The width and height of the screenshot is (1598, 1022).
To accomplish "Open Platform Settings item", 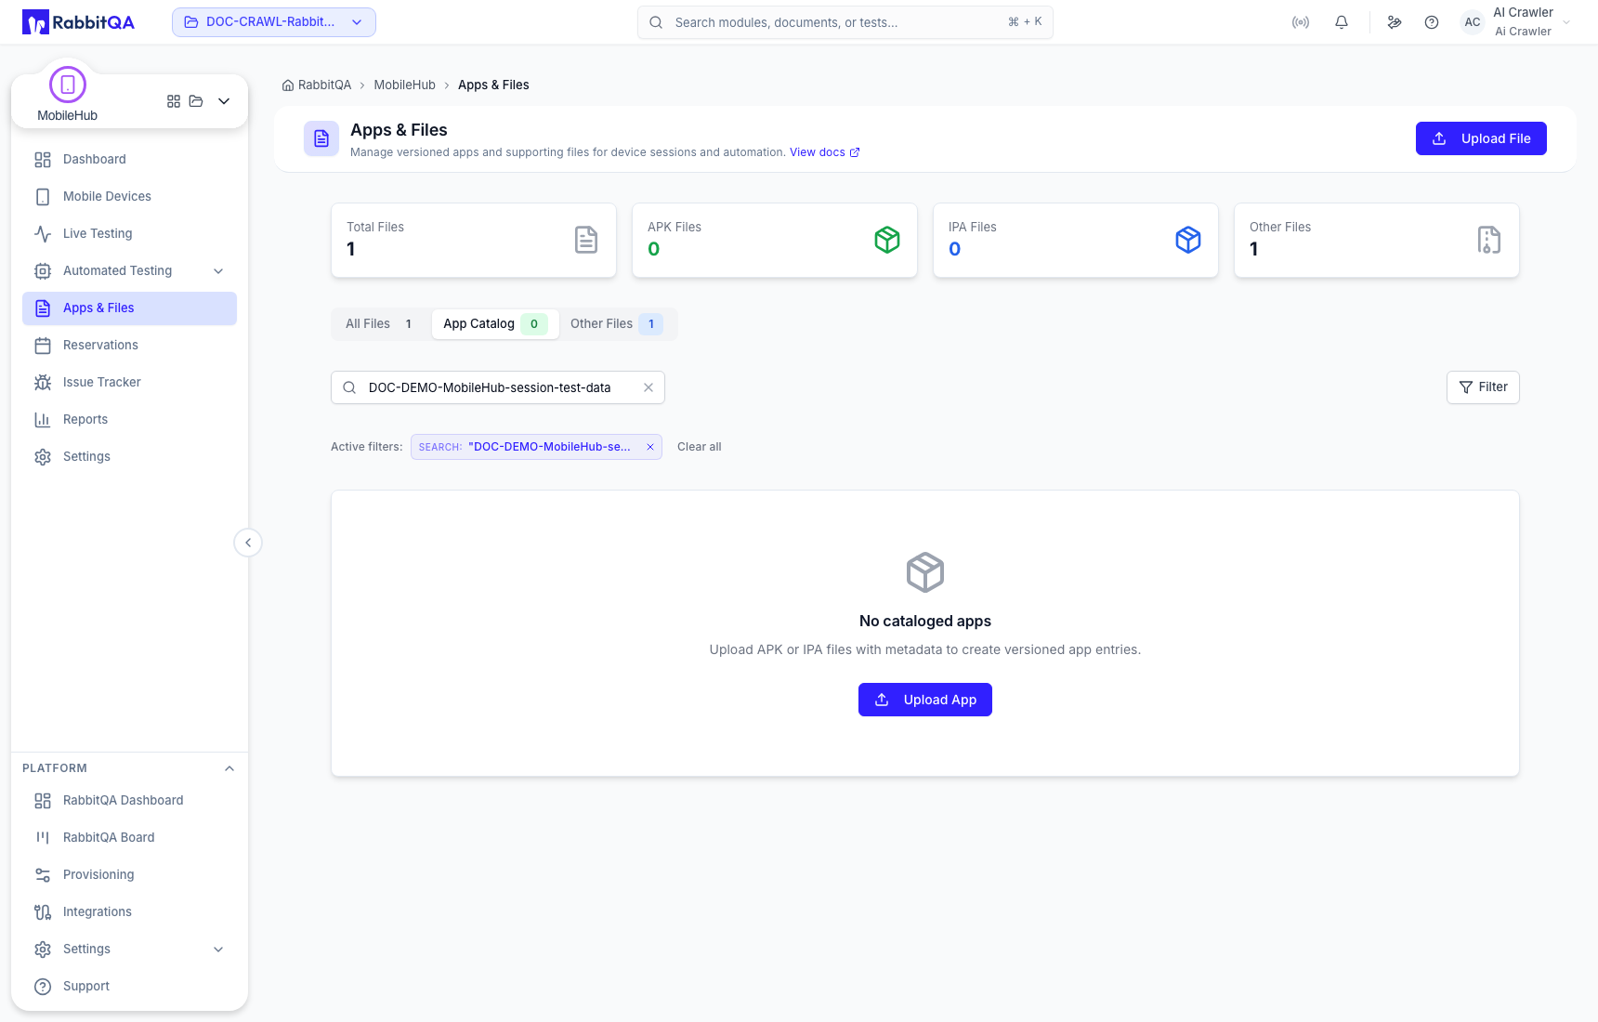I will [x=129, y=949].
